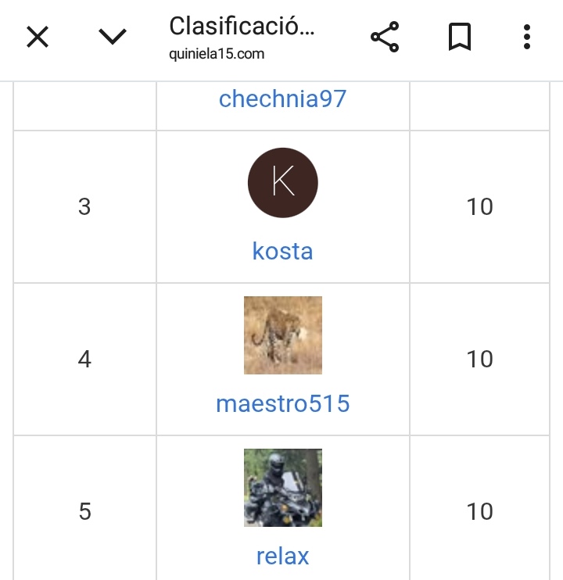Open chechnia97's profile link

tap(282, 99)
